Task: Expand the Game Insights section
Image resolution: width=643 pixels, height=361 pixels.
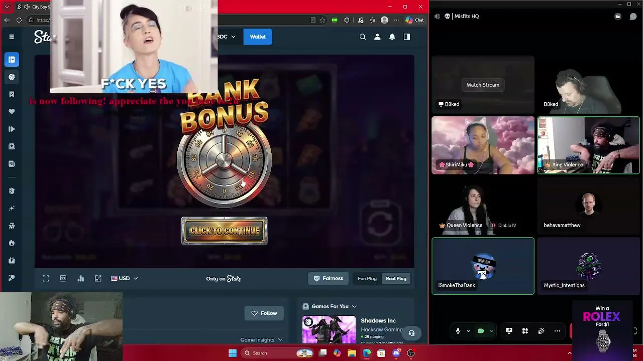Action: [261, 340]
